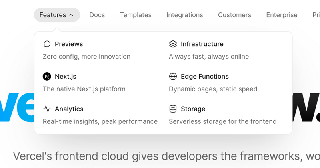The height and width of the screenshot is (168, 320).
Task: Select the Infrastructure menu title
Action: (x=202, y=44)
